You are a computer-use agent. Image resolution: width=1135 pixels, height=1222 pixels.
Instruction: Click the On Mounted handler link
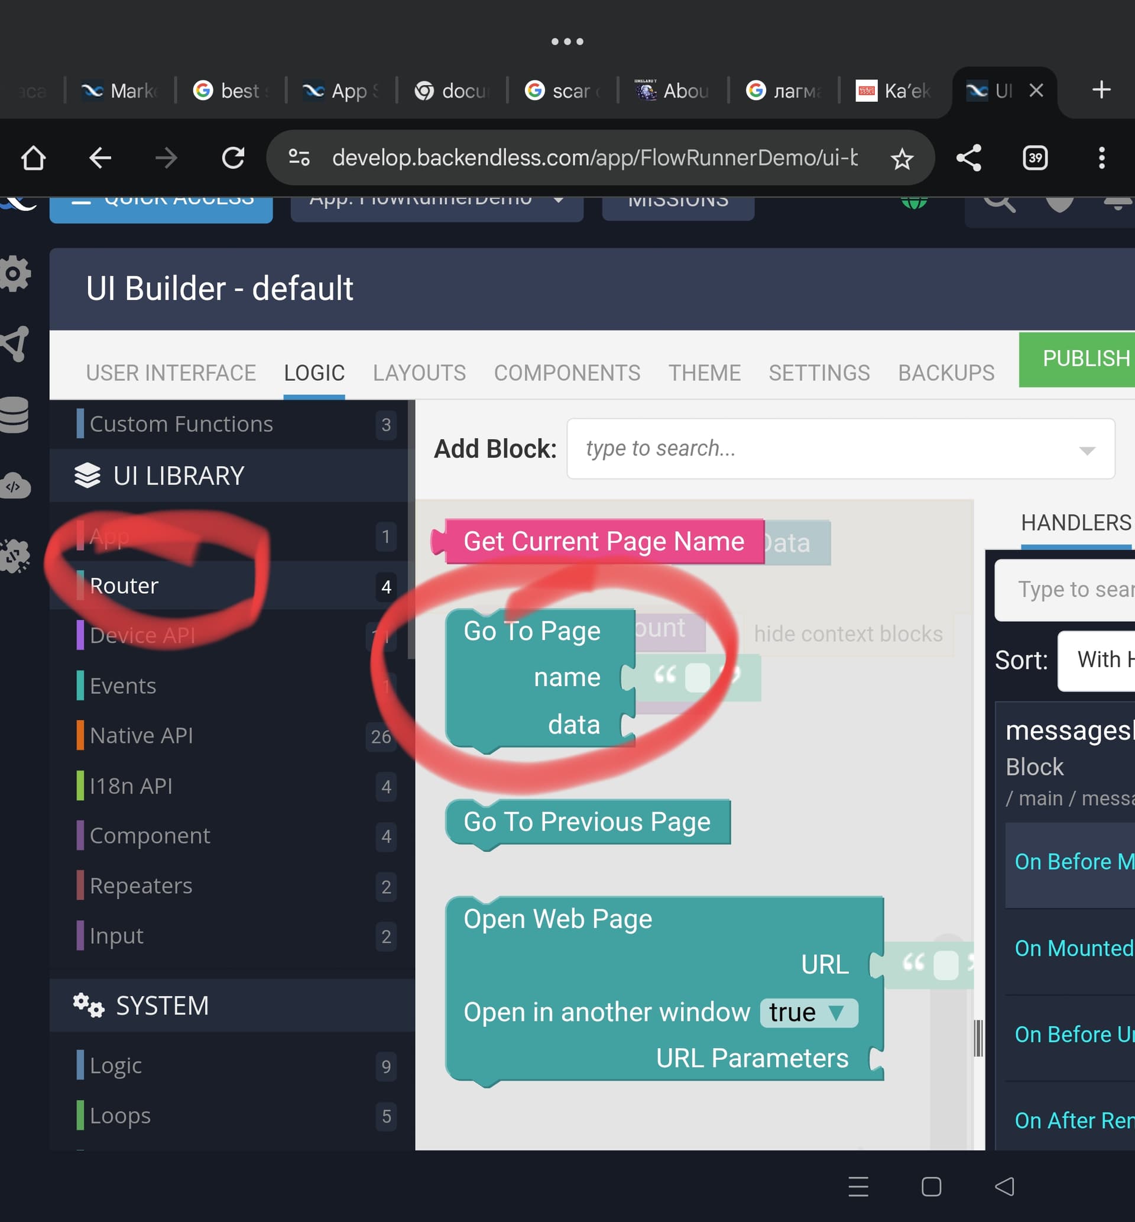pos(1073,948)
